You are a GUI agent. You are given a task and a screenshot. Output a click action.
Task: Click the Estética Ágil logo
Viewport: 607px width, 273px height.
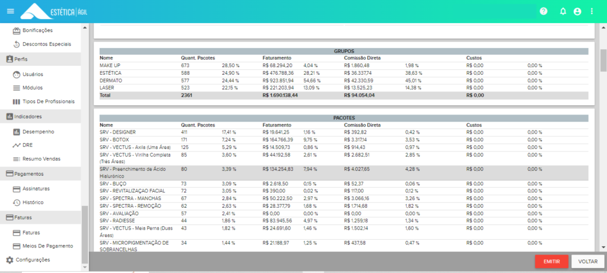pos(54,11)
